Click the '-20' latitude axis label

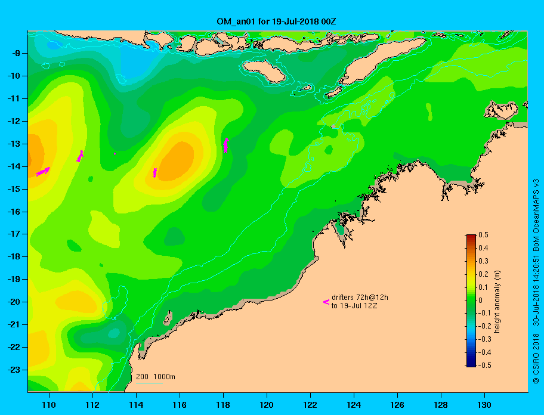tap(14, 302)
